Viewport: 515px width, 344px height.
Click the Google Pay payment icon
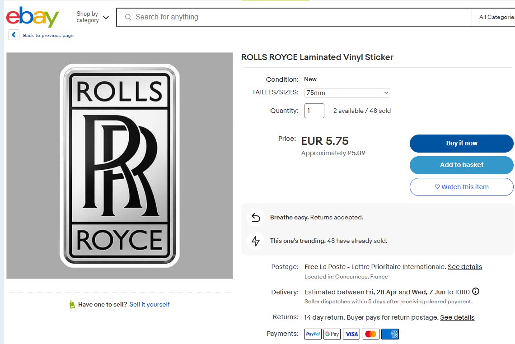click(x=332, y=334)
